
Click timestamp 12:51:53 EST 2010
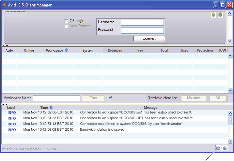coord(48,118)
